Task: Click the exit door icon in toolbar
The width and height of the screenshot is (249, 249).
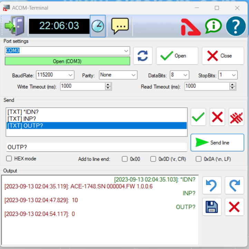Action: pyautogui.click(x=15, y=26)
